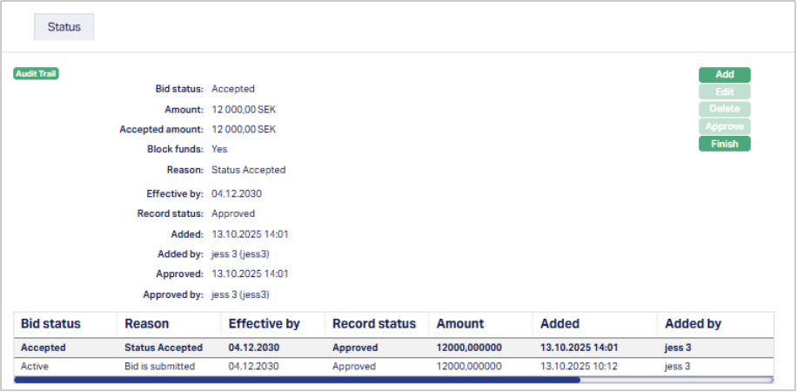This screenshot has height=392, width=797.
Task: Click the Record status column header
Action: 374,324
